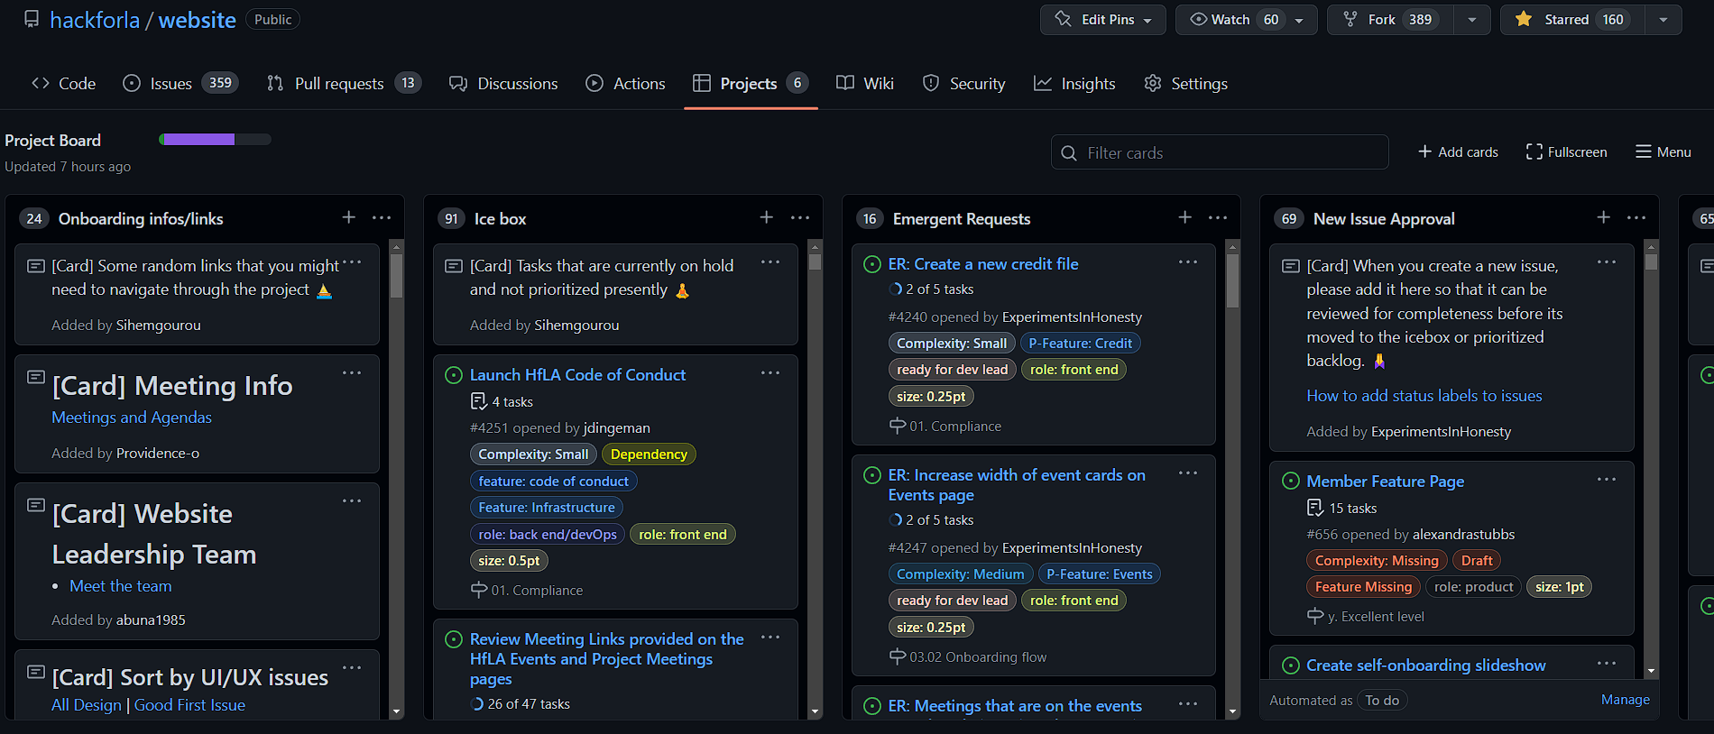1714x734 pixels.
Task: Open the Edit Pins dropdown
Action: tap(1103, 20)
